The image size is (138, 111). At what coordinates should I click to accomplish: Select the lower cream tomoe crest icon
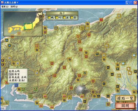coord(130,73)
